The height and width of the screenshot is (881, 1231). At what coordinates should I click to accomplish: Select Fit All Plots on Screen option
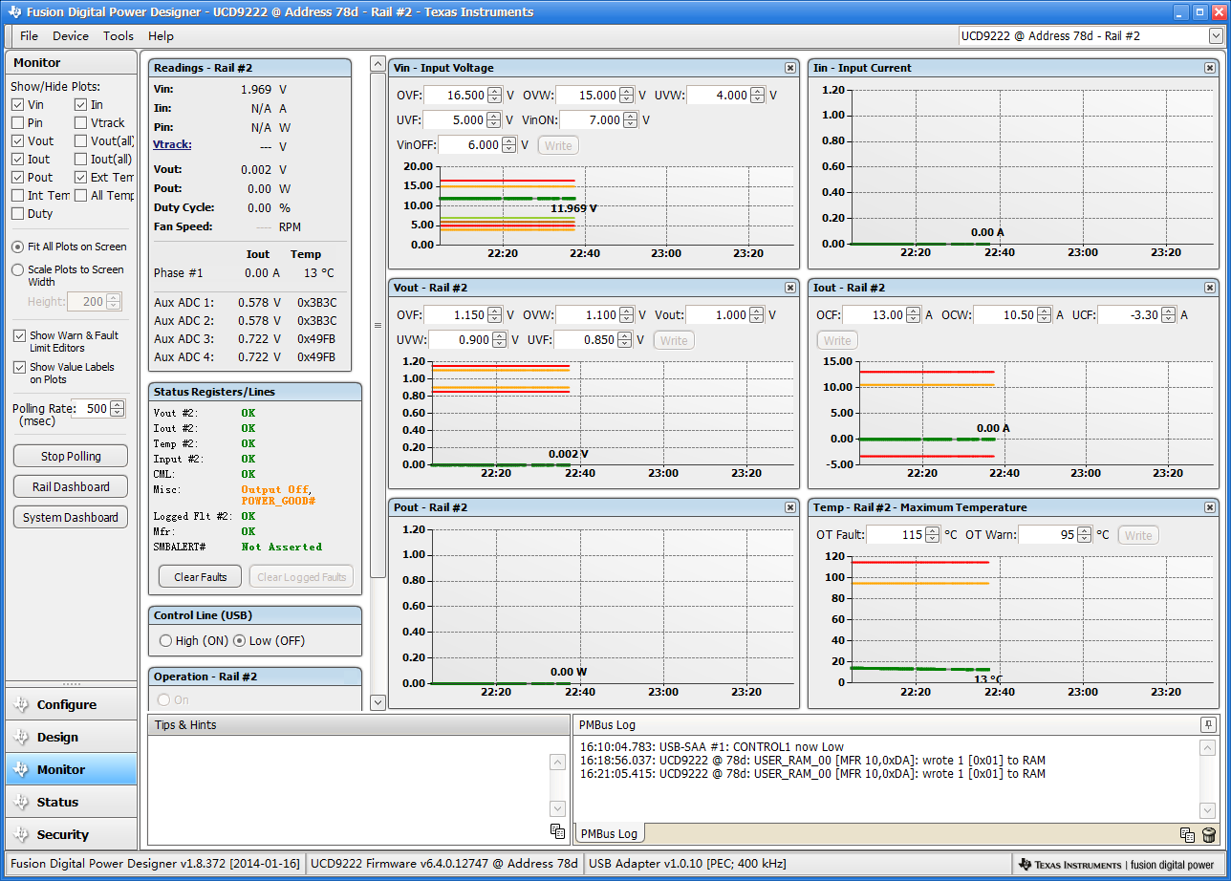click(17, 247)
